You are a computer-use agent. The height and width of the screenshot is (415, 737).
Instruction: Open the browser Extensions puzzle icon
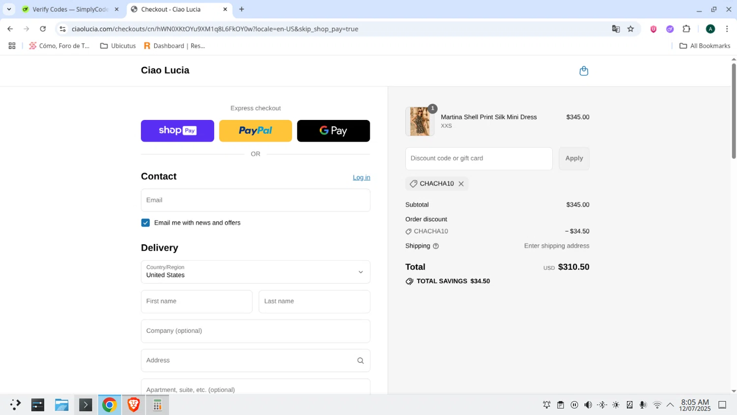coord(686,29)
